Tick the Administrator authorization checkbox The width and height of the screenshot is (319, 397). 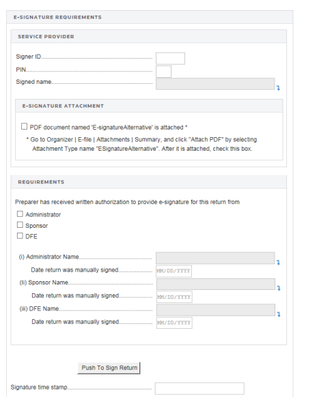click(x=20, y=214)
